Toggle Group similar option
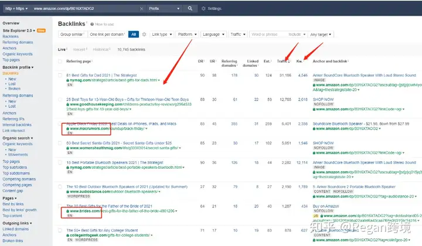The width and height of the screenshot is (422, 246). coord(72,35)
